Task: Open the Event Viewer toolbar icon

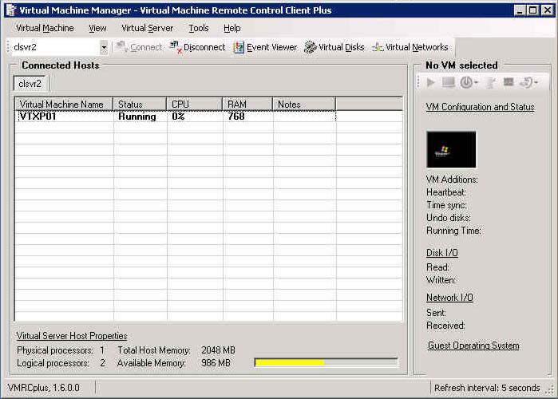Action: point(239,47)
